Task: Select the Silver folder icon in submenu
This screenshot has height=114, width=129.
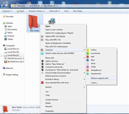Action: click(x=88, y=63)
